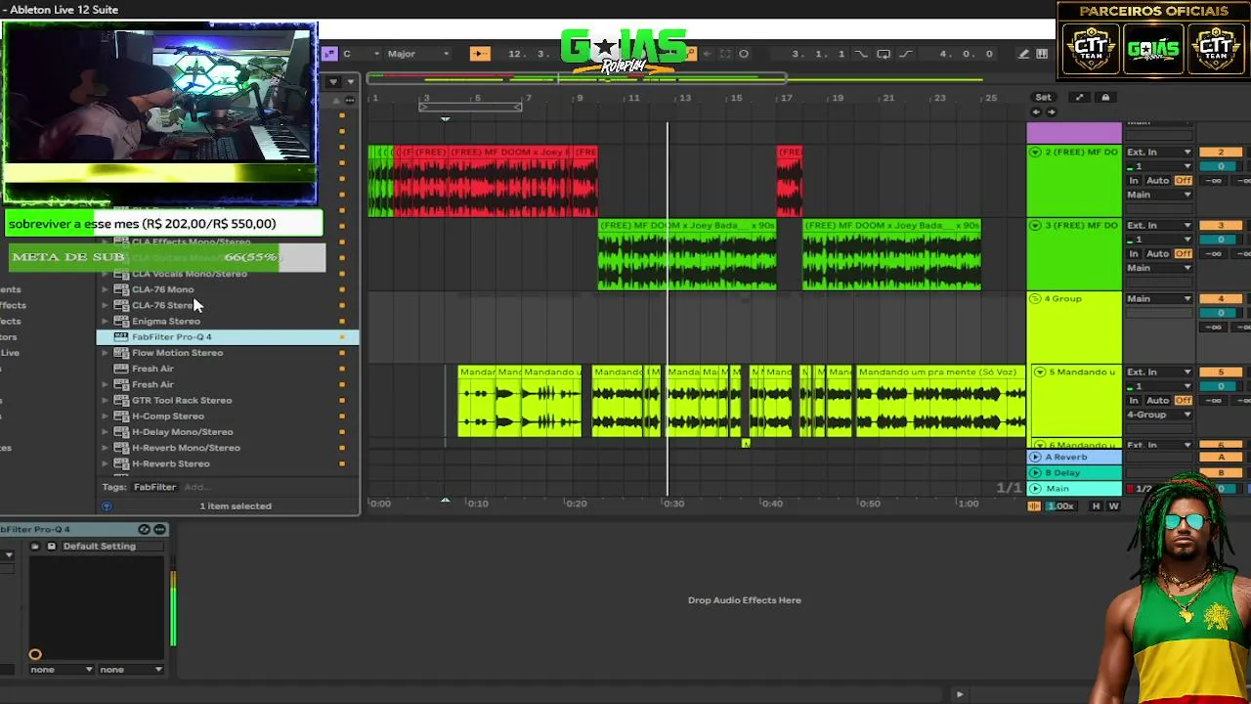1251x704 pixels.
Task: Click the H-Comp Stereo plugin icon
Action: click(x=121, y=416)
